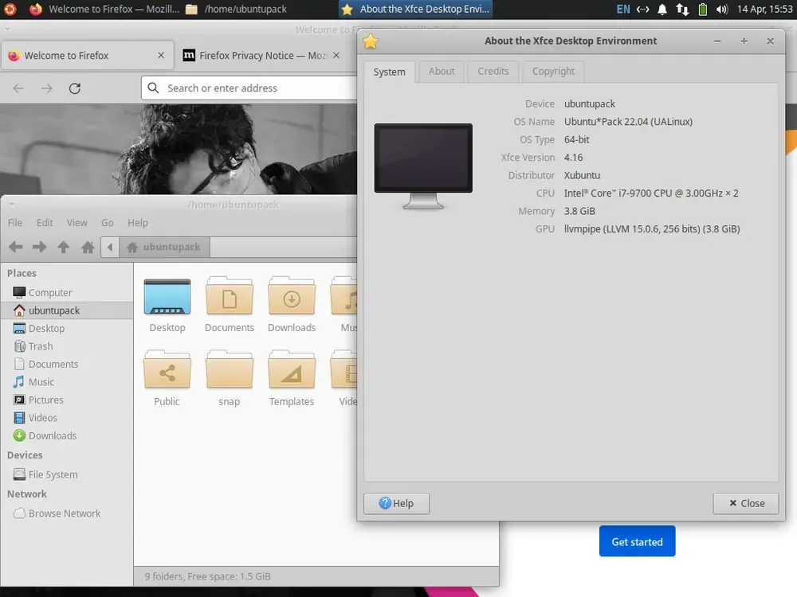
Task: Select Music in Places sidebar
Action: coord(66,382)
